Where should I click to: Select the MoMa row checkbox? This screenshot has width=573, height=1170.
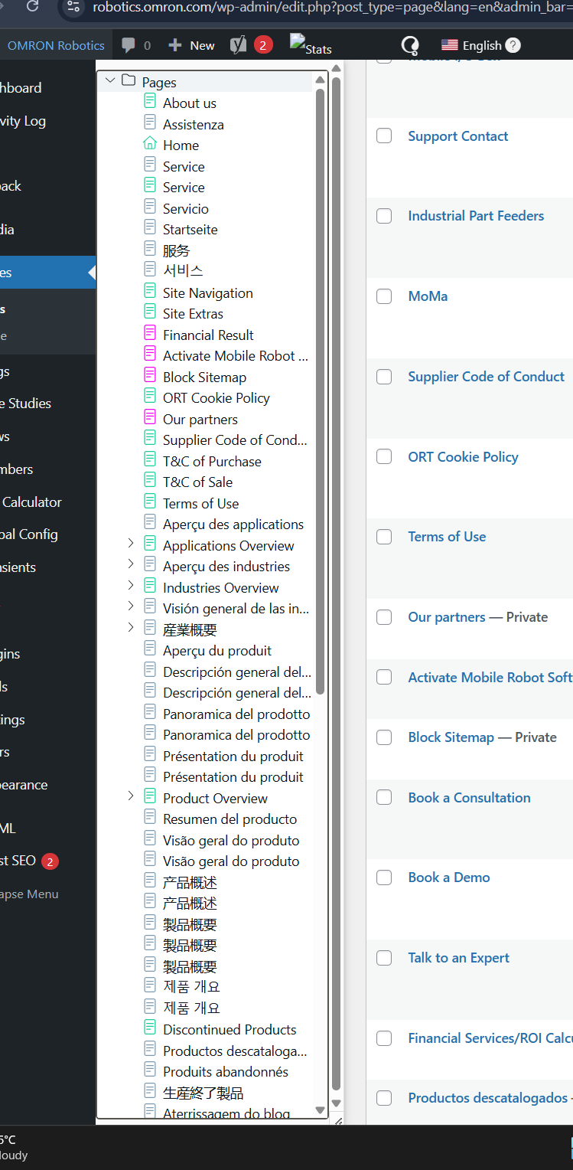pos(384,296)
